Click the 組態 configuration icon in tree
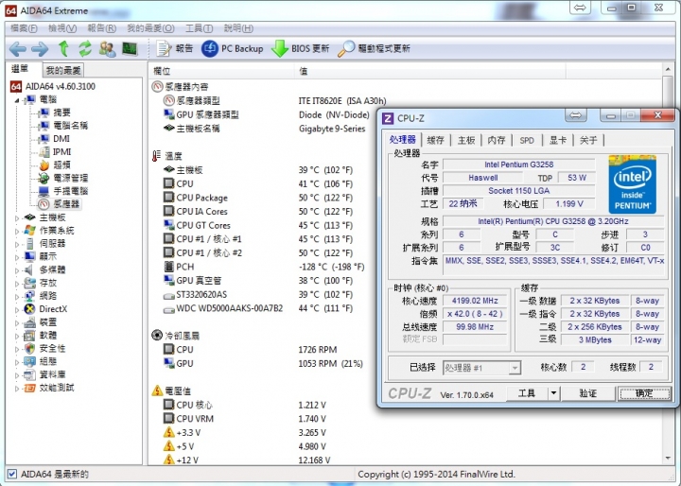The height and width of the screenshot is (486, 681). click(30, 361)
